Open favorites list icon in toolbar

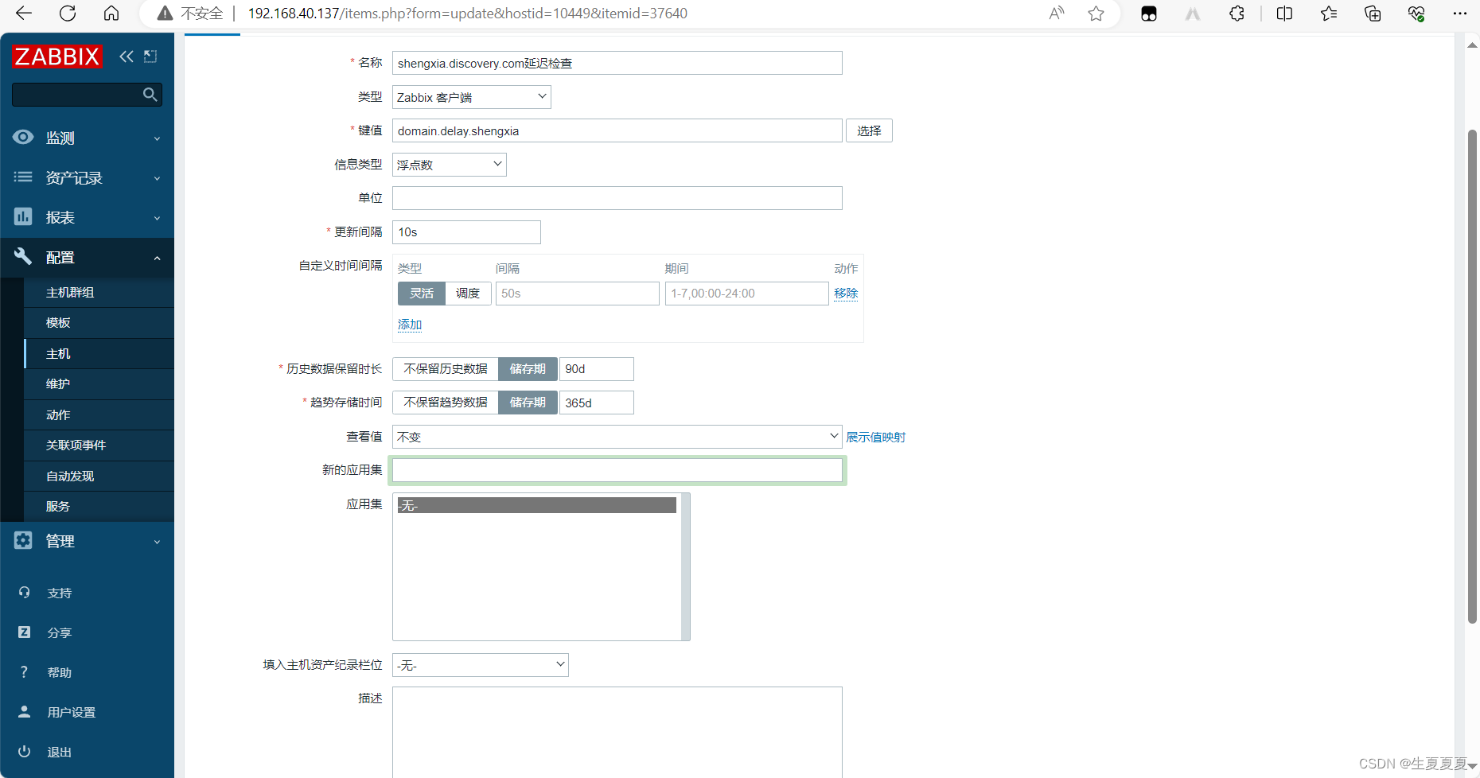coord(1328,13)
